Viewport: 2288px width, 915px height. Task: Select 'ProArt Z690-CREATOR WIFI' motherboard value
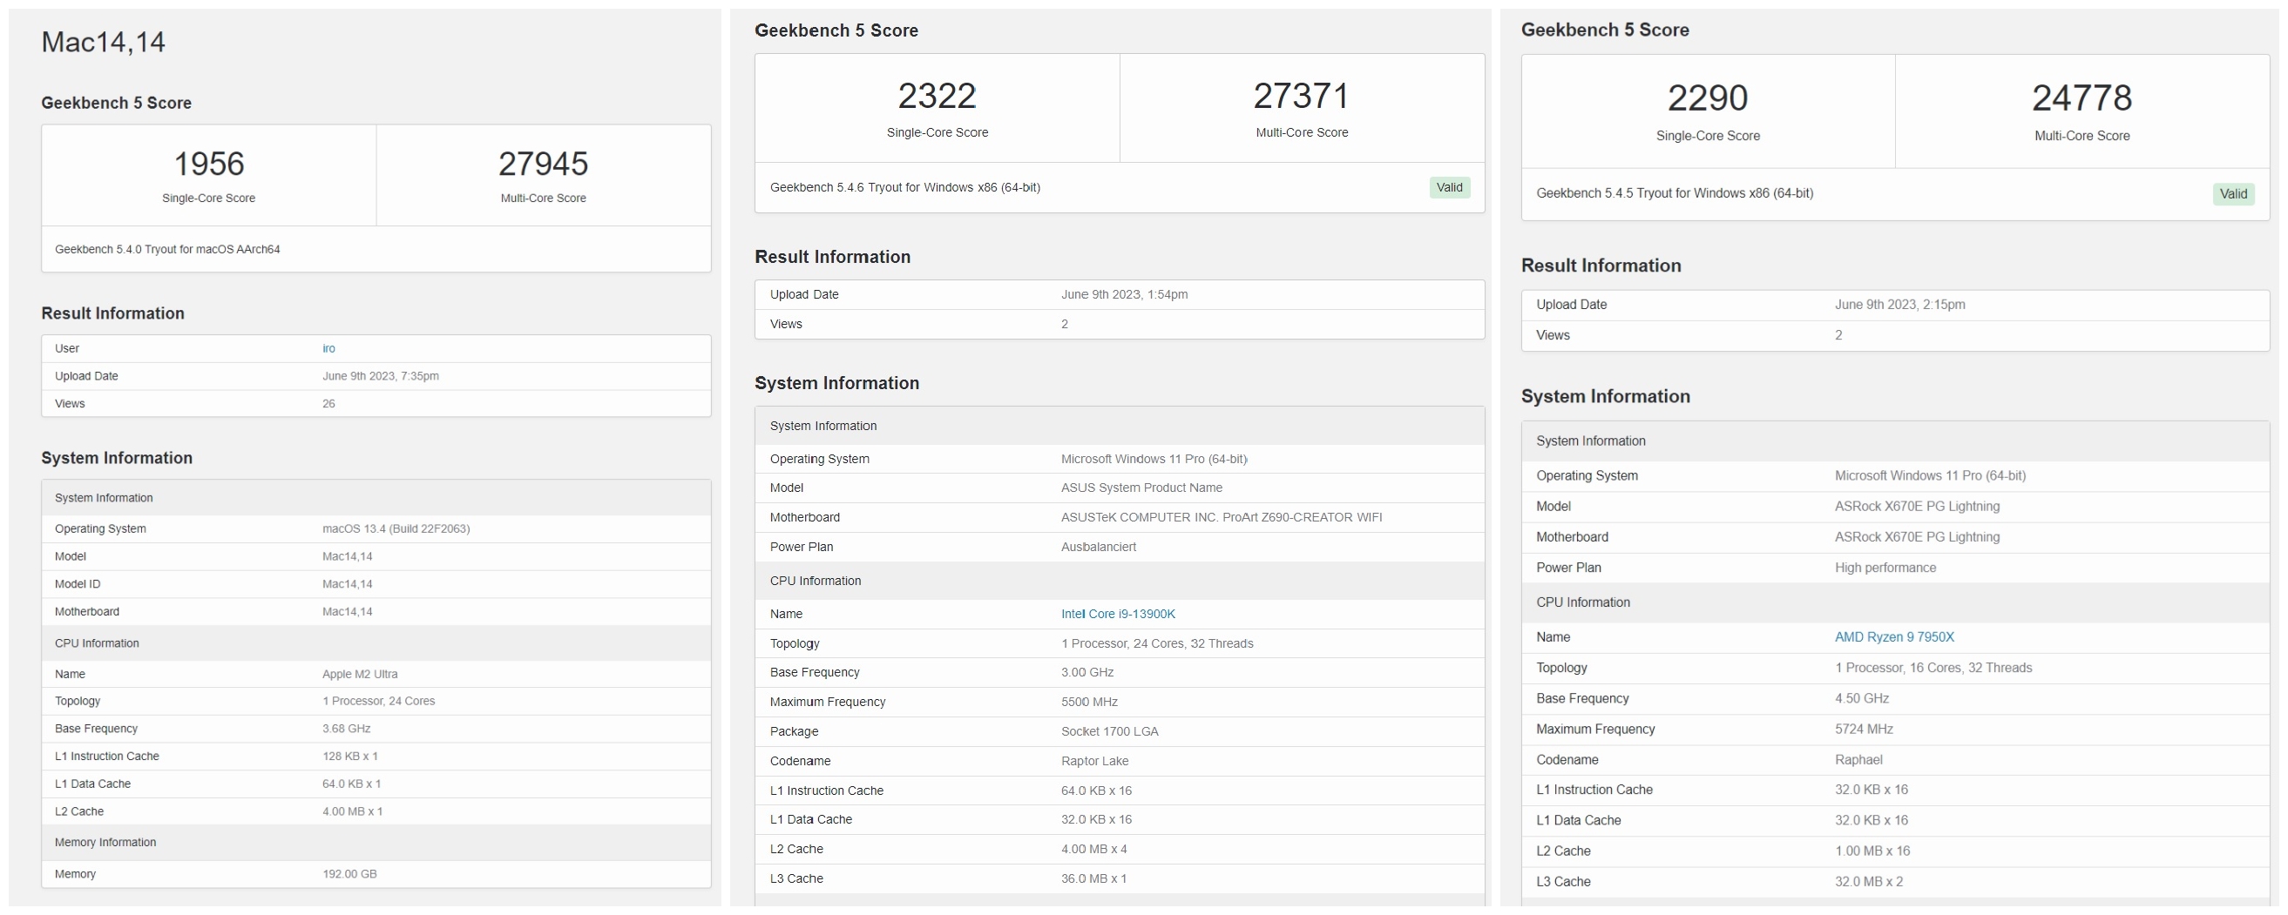1301,517
